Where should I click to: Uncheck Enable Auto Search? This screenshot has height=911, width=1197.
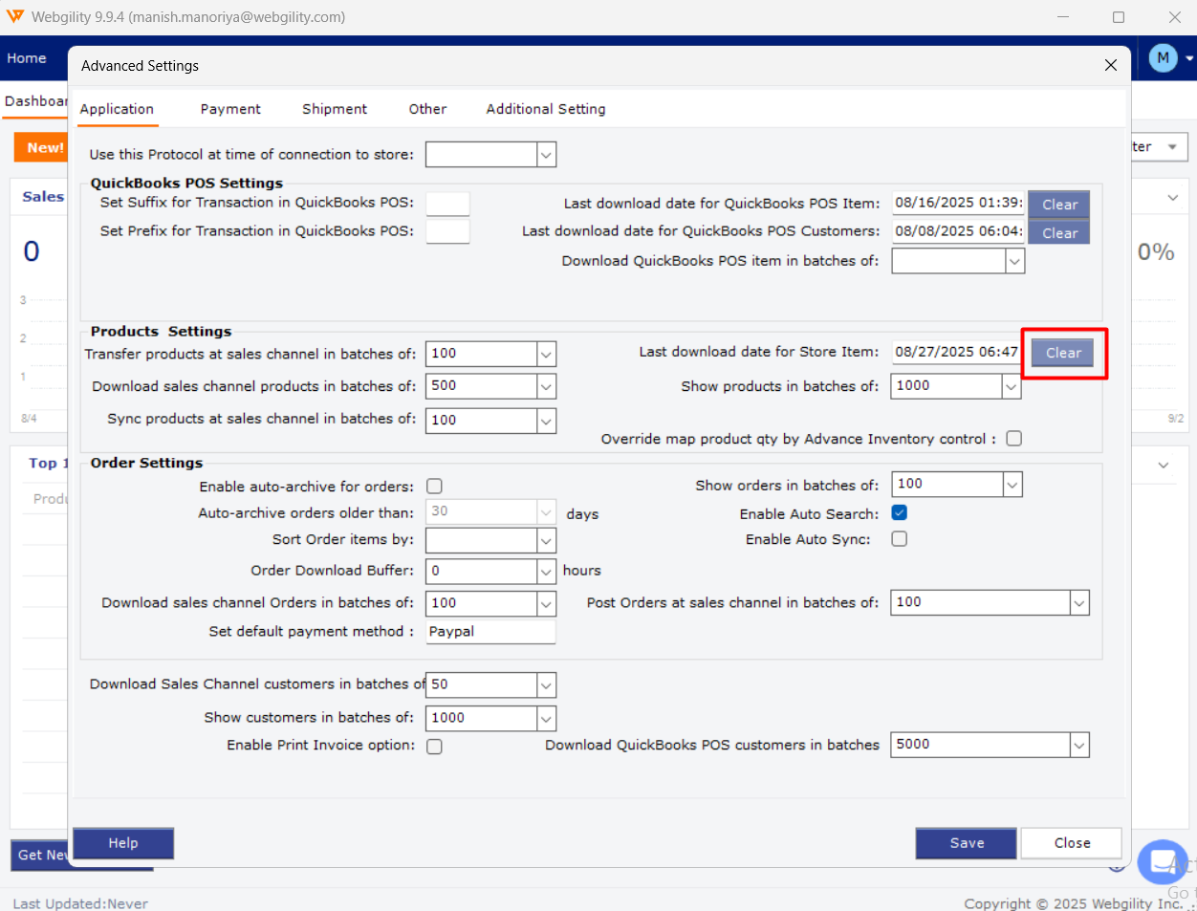[x=899, y=513]
